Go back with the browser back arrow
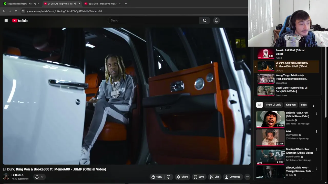 click(4, 11)
